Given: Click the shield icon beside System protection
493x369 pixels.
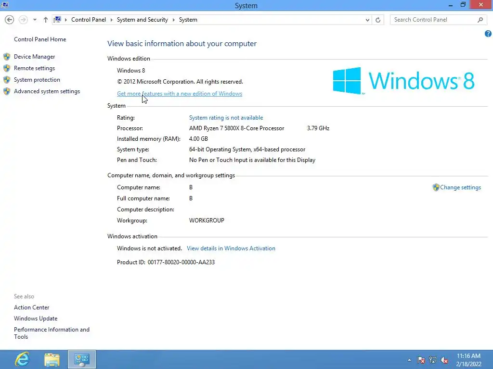Looking at the screenshot, I should (x=7, y=80).
